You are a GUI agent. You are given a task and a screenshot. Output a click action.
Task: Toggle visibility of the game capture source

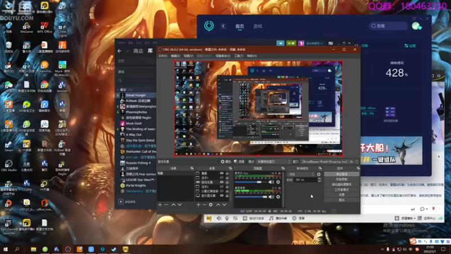click(x=222, y=182)
